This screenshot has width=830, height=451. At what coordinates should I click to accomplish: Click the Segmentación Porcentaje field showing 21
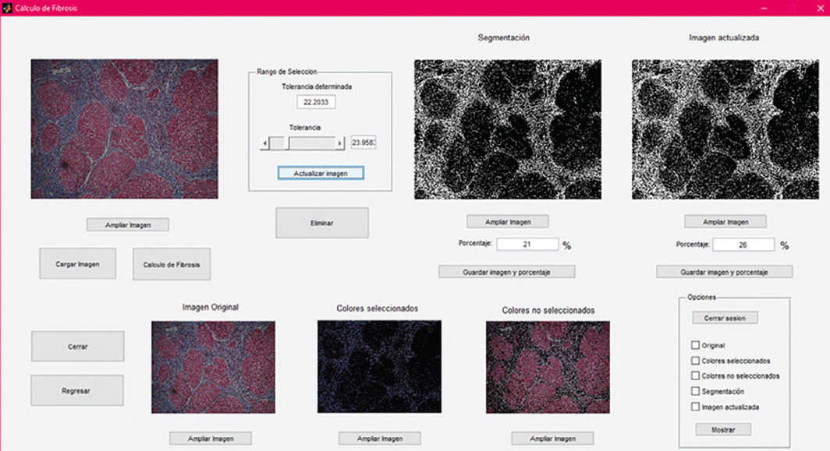pyautogui.click(x=527, y=245)
